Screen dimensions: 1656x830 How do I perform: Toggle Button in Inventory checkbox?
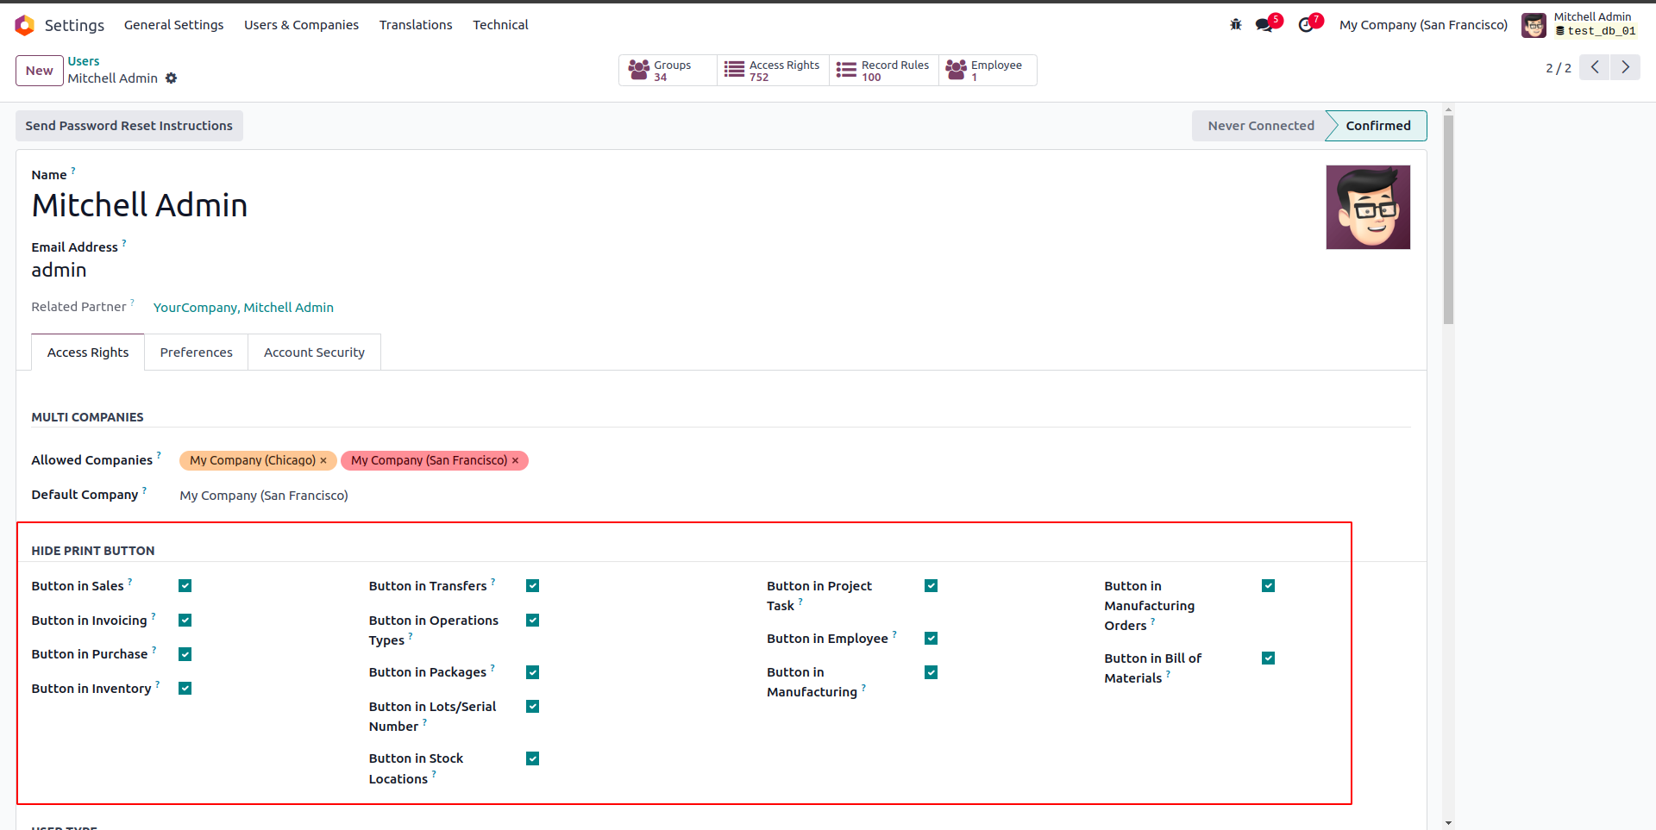coord(185,689)
